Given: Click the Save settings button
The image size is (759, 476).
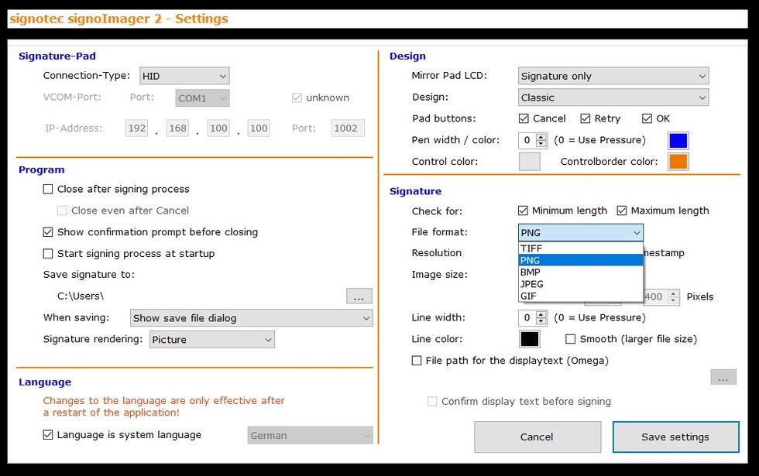Looking at the screenshot, I should [675, 437].
